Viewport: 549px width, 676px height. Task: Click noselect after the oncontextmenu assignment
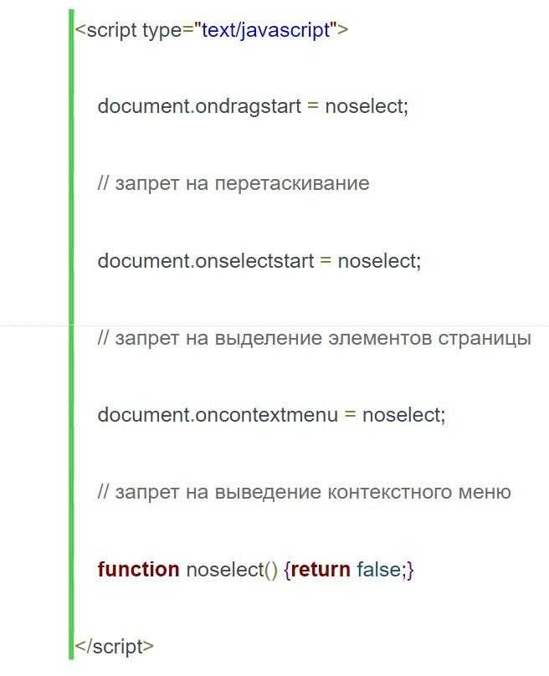point(402,415)
